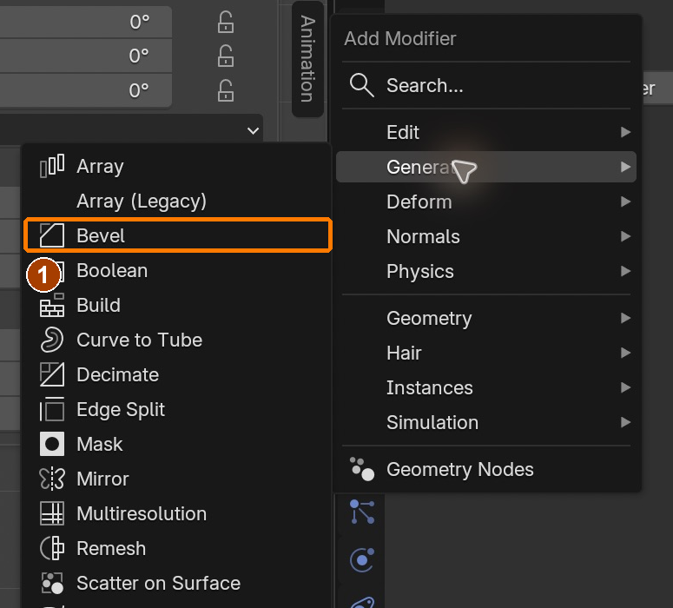Choose Array (Legacy) from Generate list
Image resolution: width=673 pixels, height=608 pixels.
coord(177,201)
